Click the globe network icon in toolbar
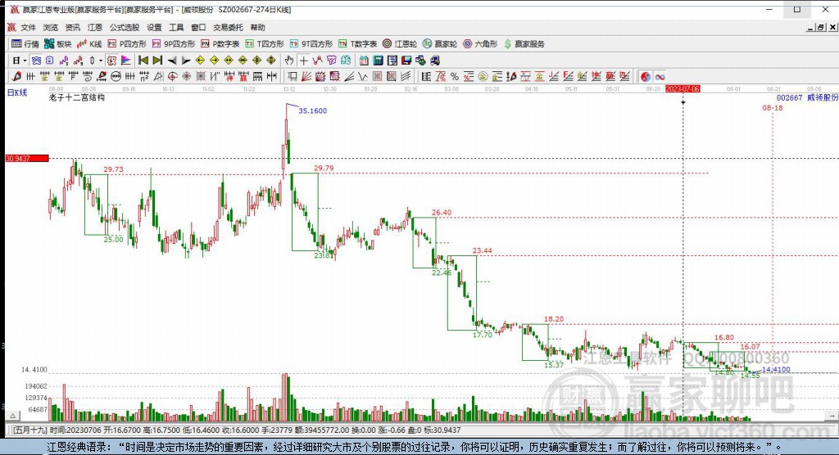839x455 pixels. (x=420, y=61)
